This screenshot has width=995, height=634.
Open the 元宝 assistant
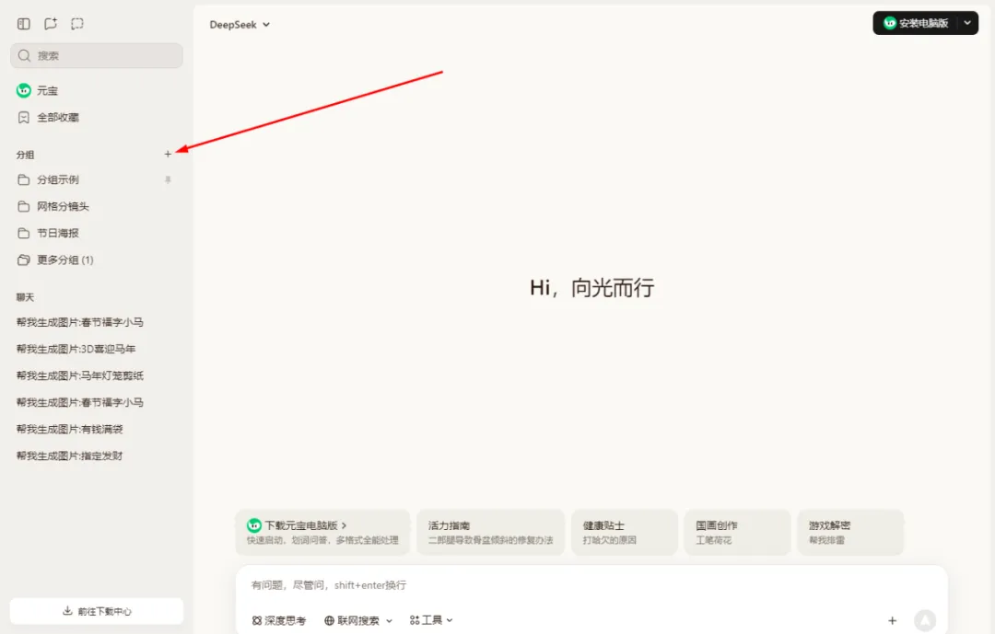(x=44, y=90)
